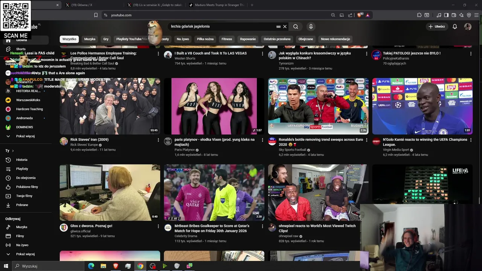Click the Windows Start button
This screenshot has width=482, height=271.
6,266
